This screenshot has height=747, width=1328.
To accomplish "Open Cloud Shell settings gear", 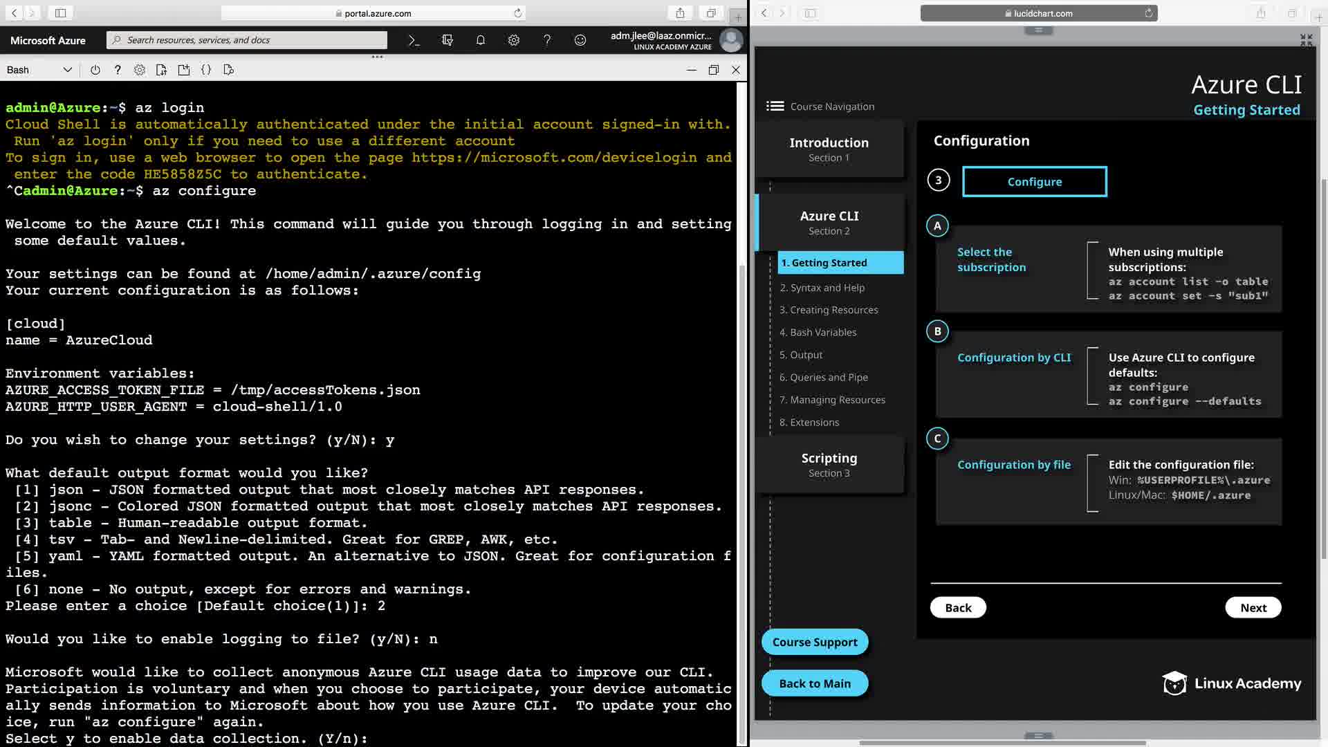I will pos(140,70).
